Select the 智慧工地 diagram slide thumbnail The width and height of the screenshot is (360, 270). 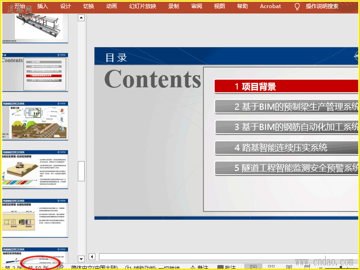pyautogui.click(x=35, y=121)
